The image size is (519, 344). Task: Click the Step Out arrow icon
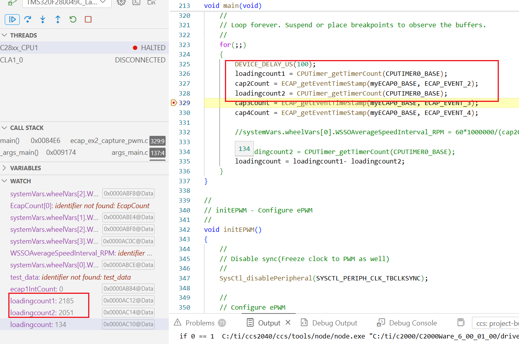58,19
